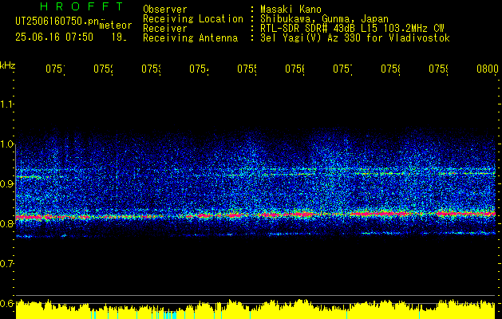Click the 0.6 frequency axis label

7,303
